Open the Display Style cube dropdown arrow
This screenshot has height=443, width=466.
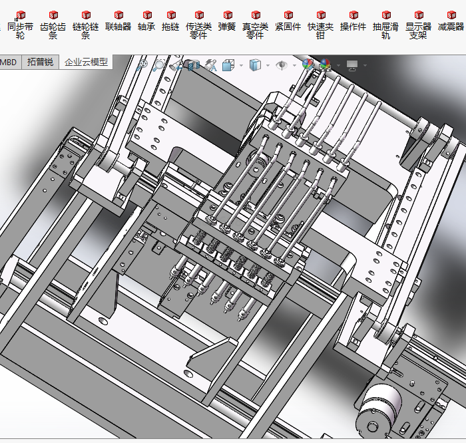click(x=268, y=65)
